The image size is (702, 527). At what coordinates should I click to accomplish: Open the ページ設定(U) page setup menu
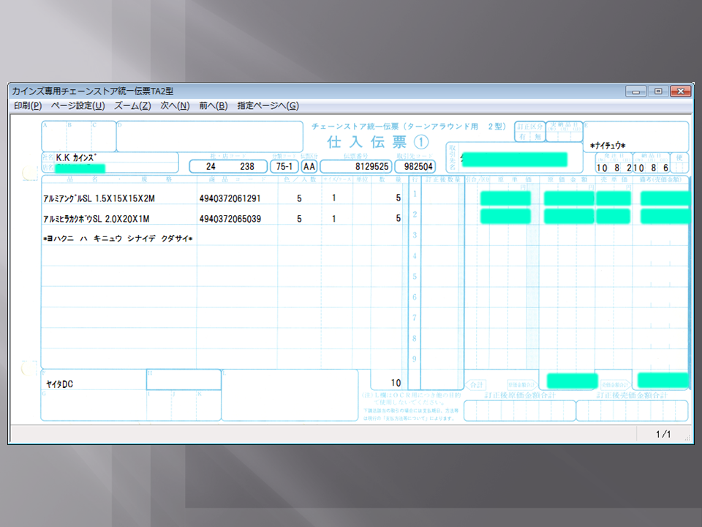(78, 106)
